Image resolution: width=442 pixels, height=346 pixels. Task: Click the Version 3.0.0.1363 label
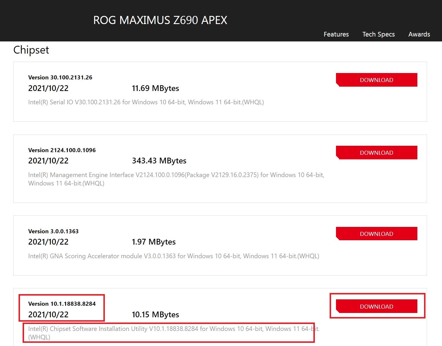[x=53, y=231]
